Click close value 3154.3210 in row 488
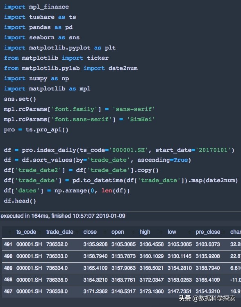Image resolution: width=241 pixels, height=307 pixels. click(95, 280)
